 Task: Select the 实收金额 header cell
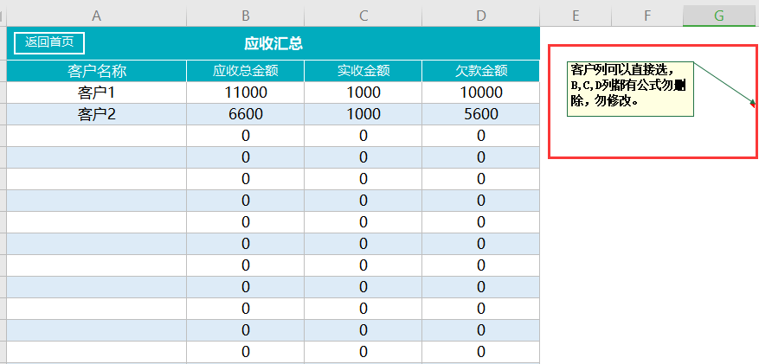pyautogui.click(x=363, y=71)
